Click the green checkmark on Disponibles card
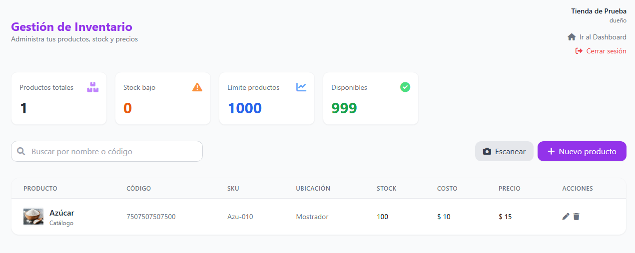The width and height of the screenshot is (635, 253). (405, 87)
